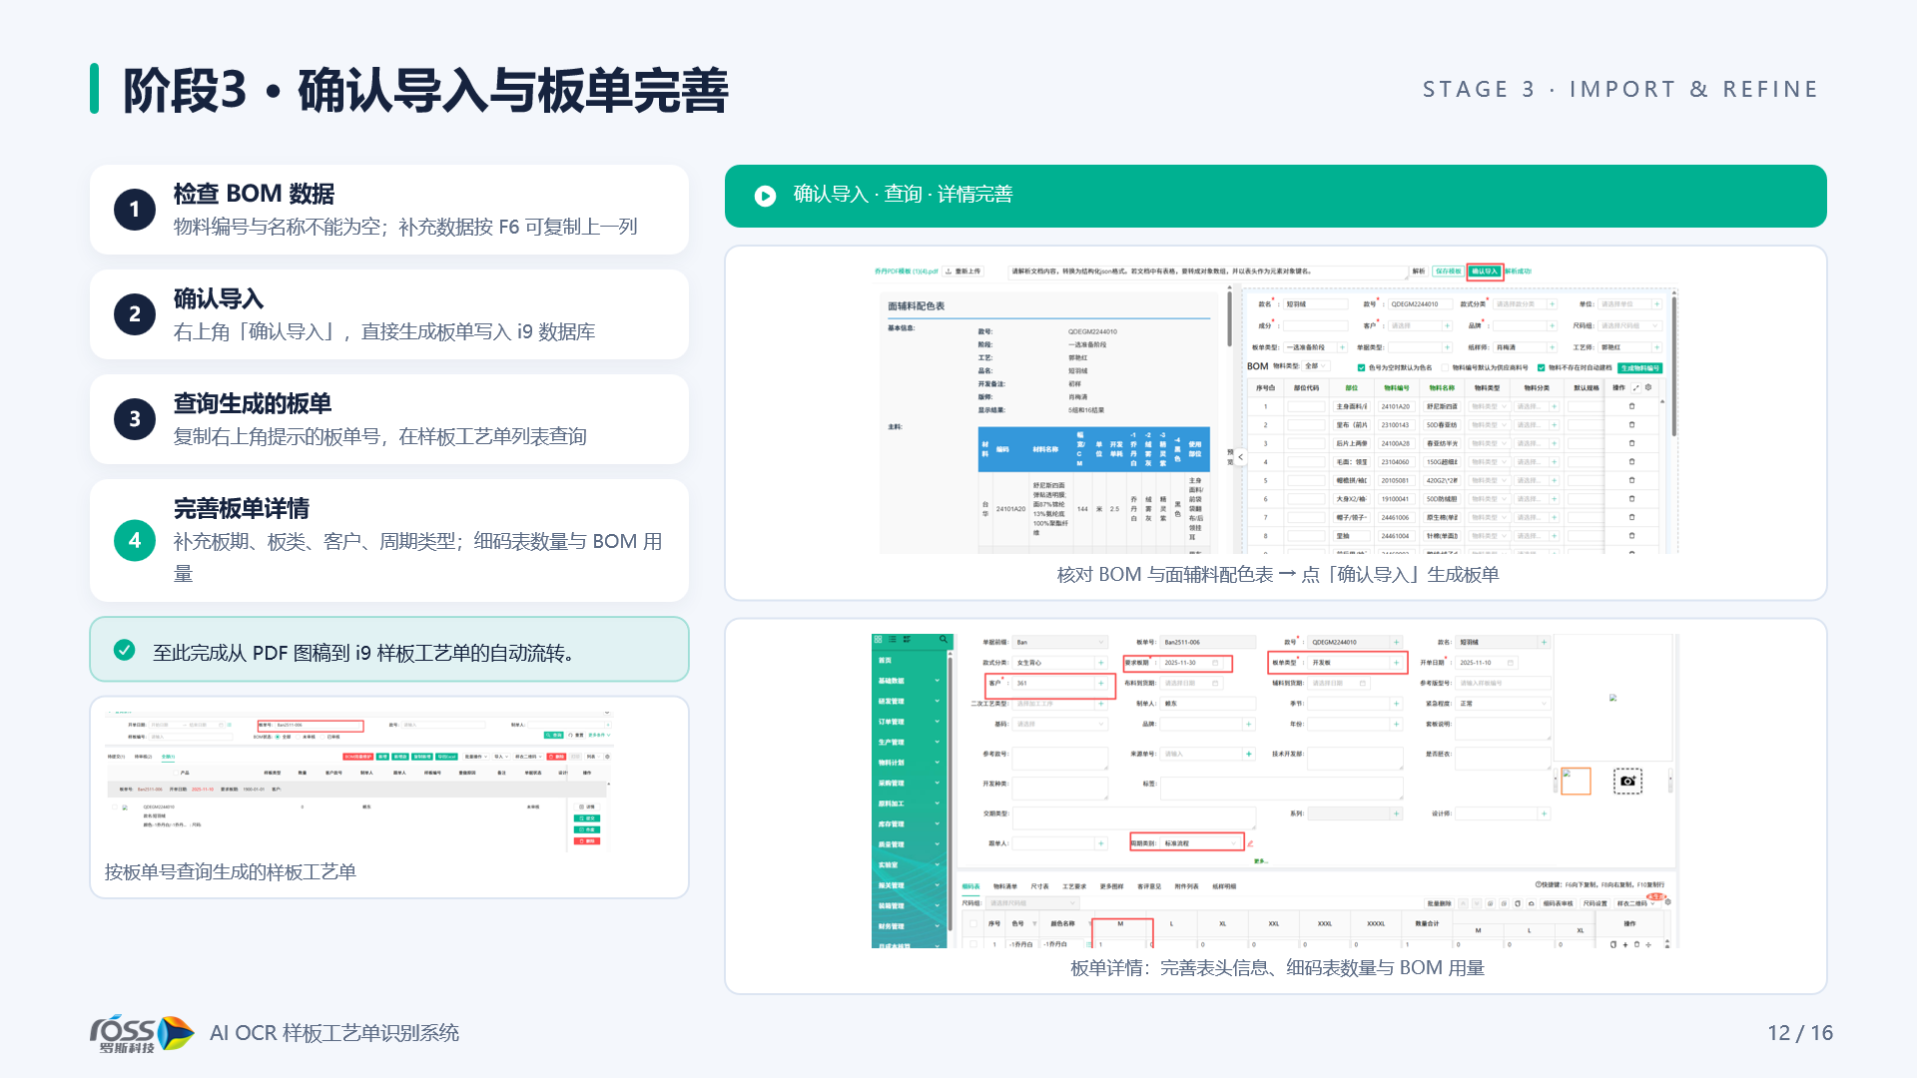Toggle the 色号为空时默认为色名 checkbox
The image size is (1917, 1078).
(1361, 367)
